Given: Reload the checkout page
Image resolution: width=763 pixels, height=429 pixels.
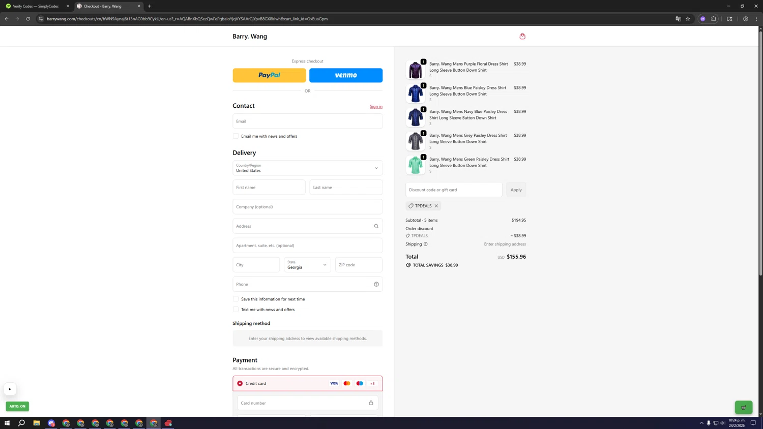Looking at the screenshot, I should 28,19.
